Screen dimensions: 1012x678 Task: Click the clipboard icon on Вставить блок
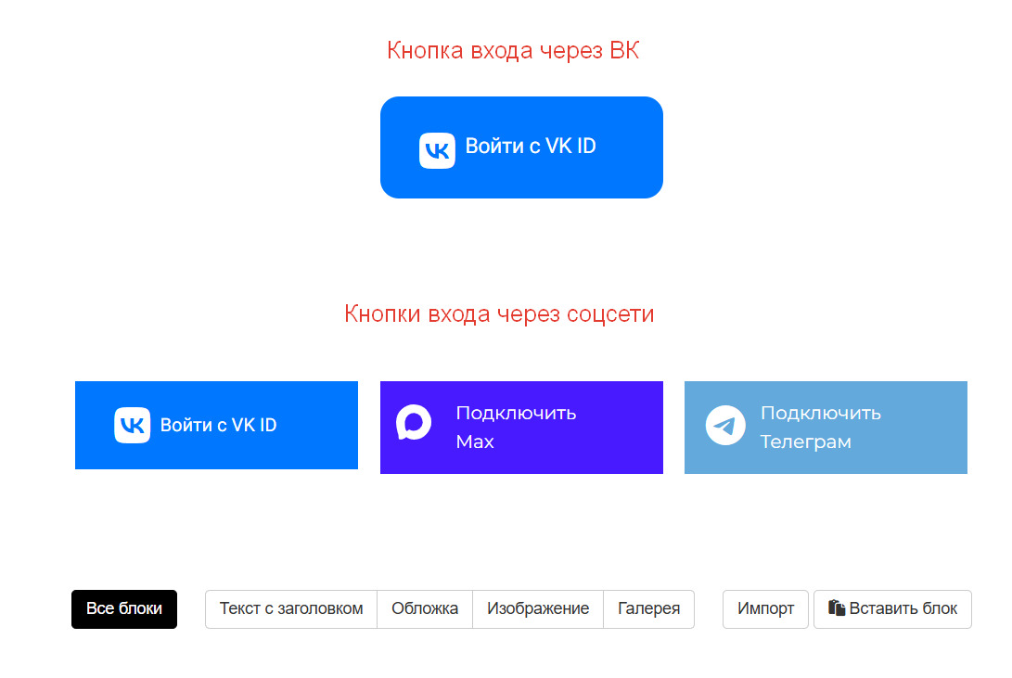point(837,608)
